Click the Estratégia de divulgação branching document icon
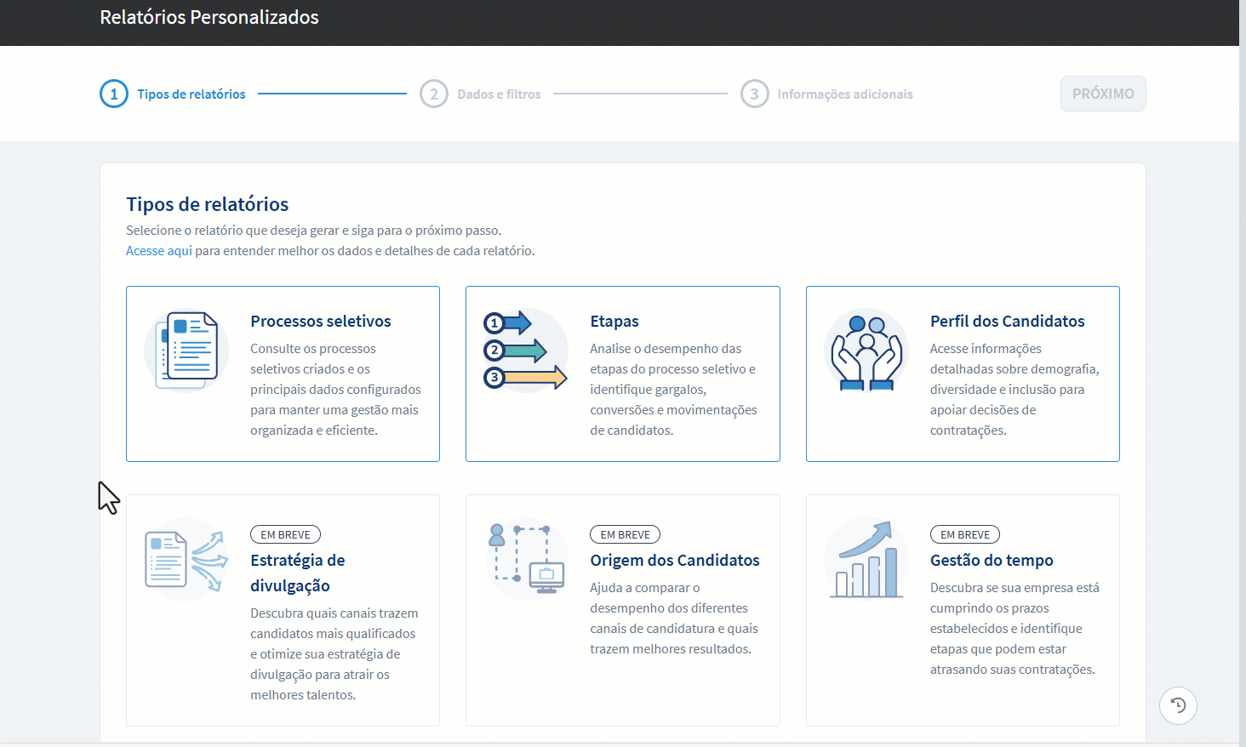The width and height of the screenshot is (1246, 747). pyautogui.click(x=186, y=558)
